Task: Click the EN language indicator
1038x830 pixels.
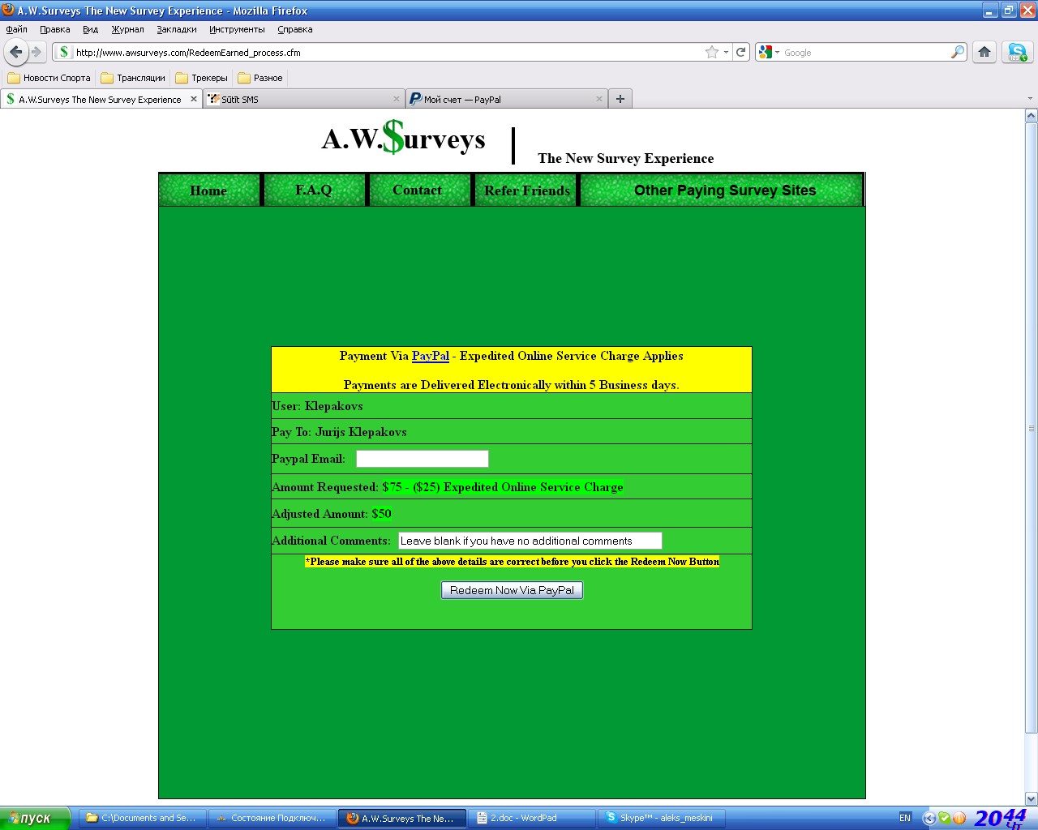Action: pos(905,818)
